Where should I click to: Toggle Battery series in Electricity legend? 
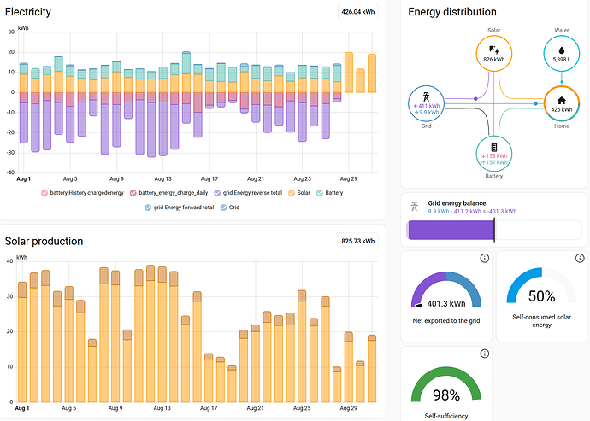click(329, 193)
